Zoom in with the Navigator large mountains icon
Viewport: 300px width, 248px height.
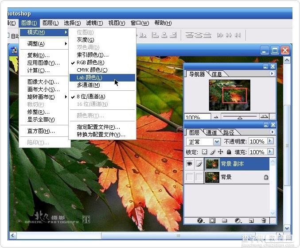[x=264, y=116]
